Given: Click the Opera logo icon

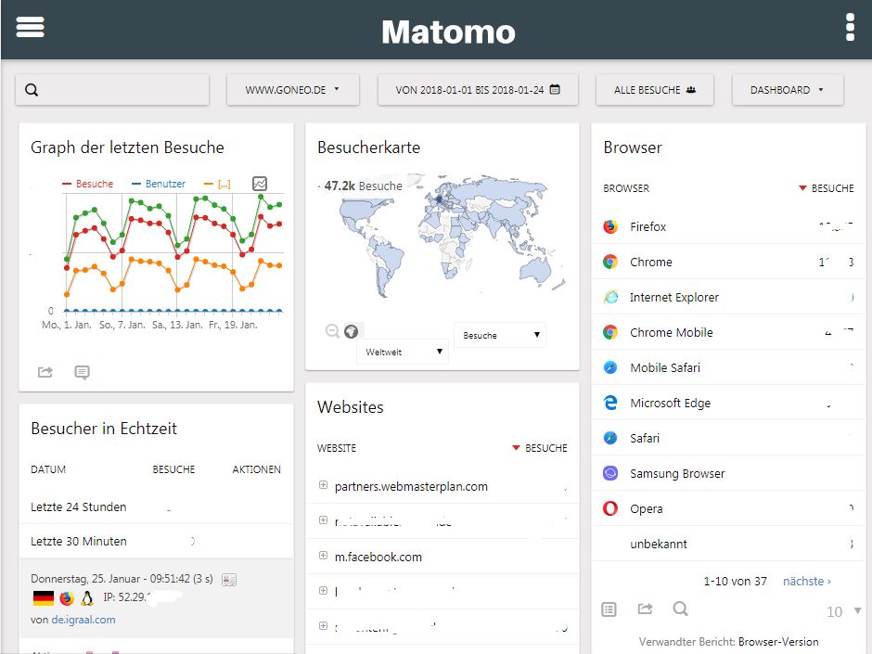Looking at the screenshot, I should [610, 508].
